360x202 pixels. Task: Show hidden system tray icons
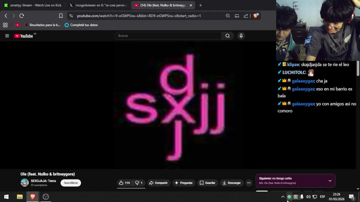(x=283, y=197)
